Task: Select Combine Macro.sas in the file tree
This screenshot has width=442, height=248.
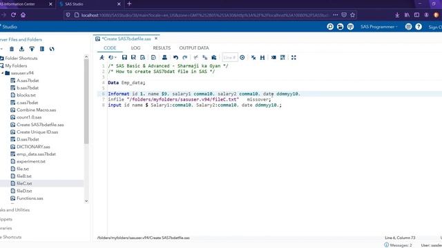Action: click(x=37, y=110)
